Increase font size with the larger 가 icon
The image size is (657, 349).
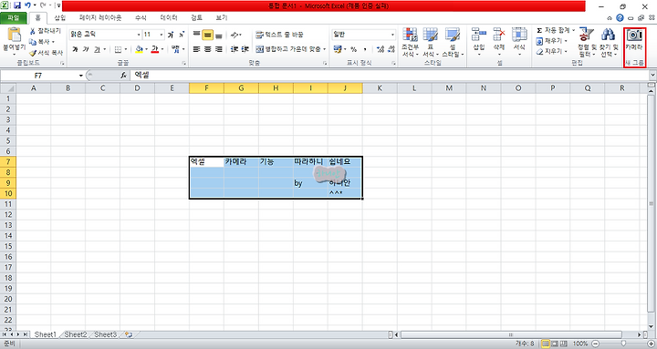click(171, 35)
